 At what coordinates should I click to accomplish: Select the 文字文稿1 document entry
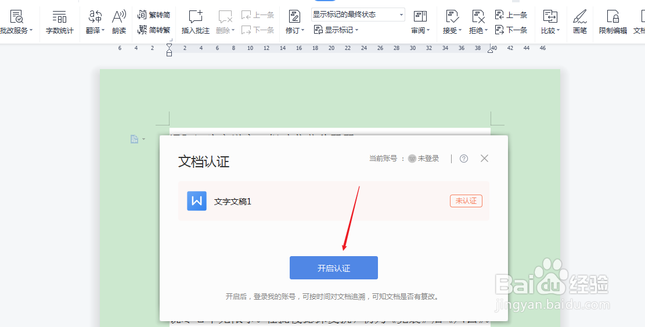pyautogui.click(x=334, y=201)
